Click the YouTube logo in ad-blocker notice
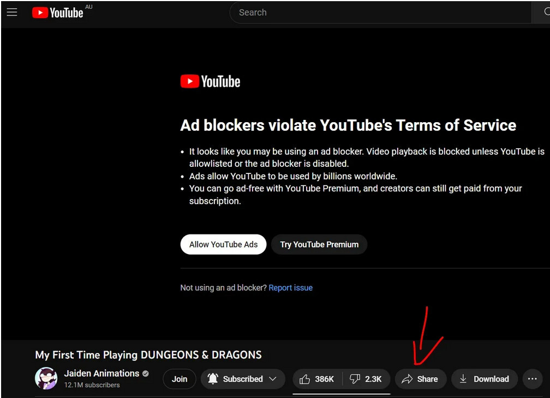550x398 pixels. (210, 81)
